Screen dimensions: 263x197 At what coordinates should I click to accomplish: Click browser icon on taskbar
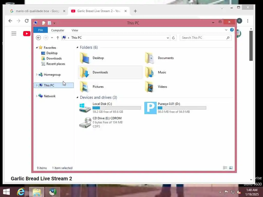[x=53, y=192]
